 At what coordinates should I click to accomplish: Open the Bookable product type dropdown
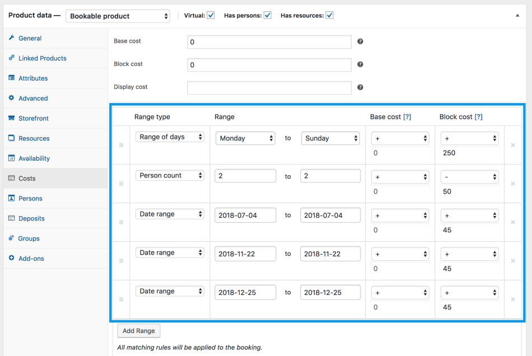pyautogui.click(x=118, y=16)
